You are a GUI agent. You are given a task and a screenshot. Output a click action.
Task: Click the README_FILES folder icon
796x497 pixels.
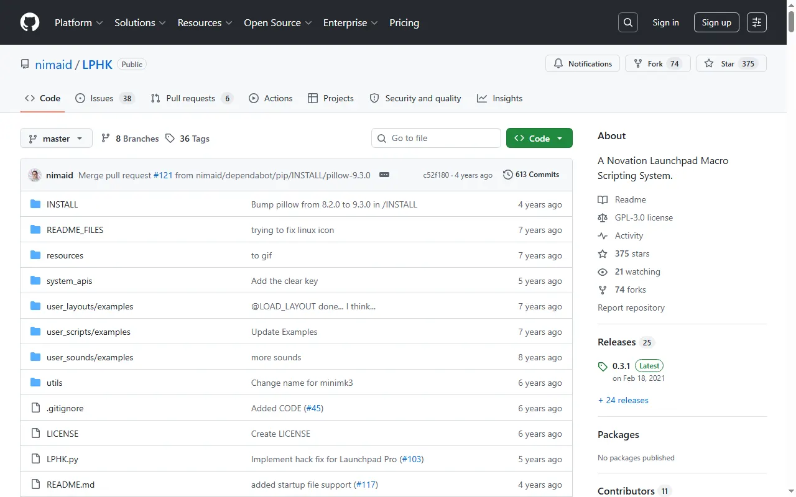(35, 230)
